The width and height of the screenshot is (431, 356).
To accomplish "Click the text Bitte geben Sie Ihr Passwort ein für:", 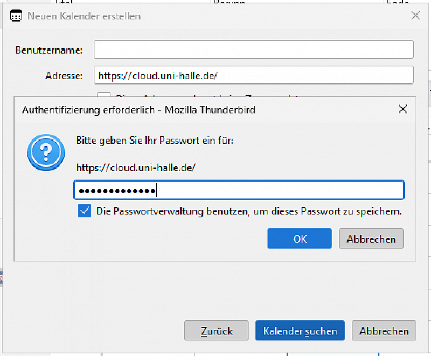I will (x=155, y=141).
